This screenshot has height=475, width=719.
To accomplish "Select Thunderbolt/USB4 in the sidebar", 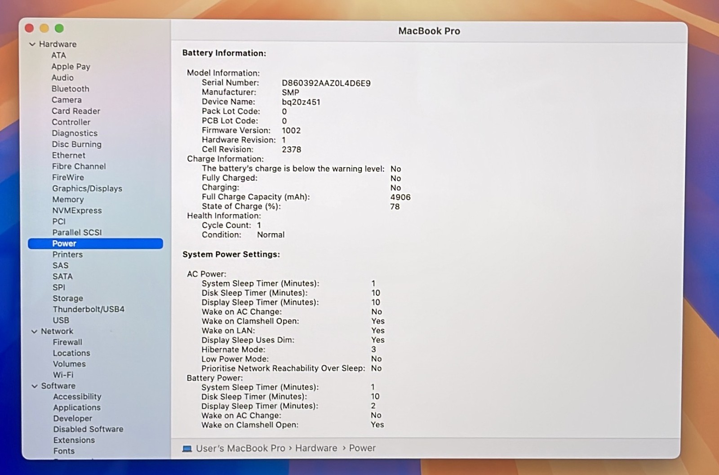I will (x=89, y=309).
